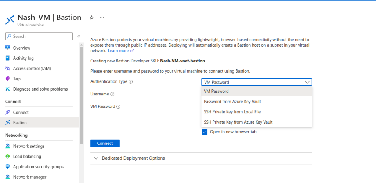Click the Username info icon
This screenshot has width=376, height=183.
[x=112, y=94]
